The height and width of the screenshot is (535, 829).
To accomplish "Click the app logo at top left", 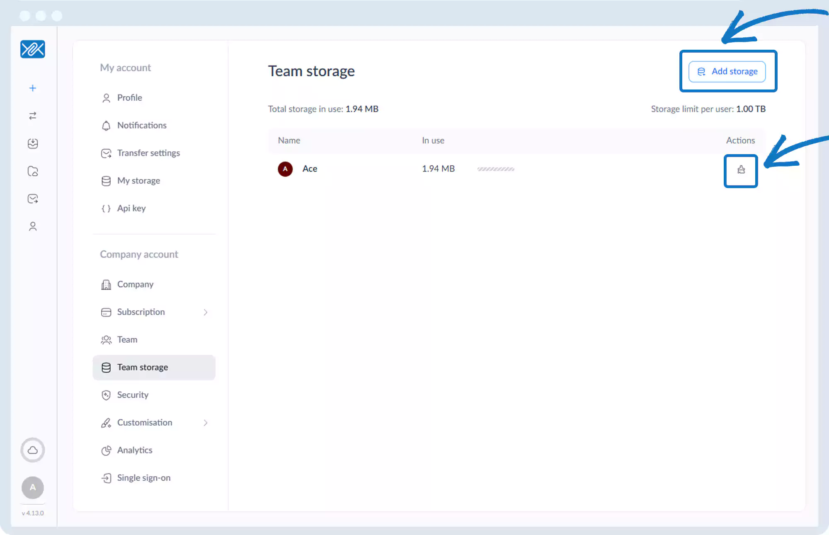I will [33, 49].
